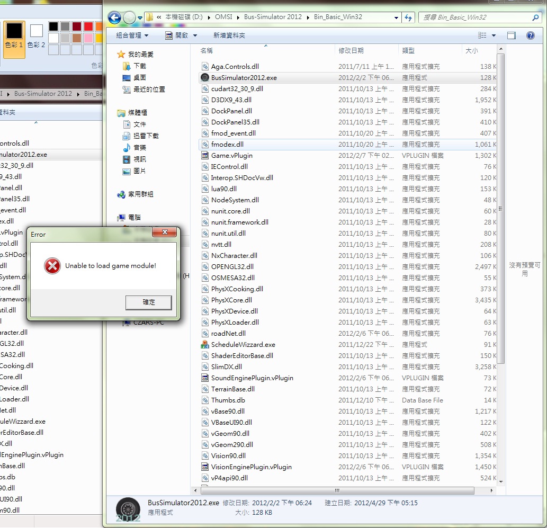Open the 音樂 library in the sidebar
The image size is (547, 528).
click(139, 148)
